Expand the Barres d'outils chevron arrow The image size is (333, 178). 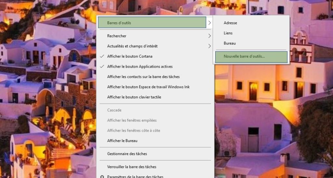pyautogui.click(x=209, y=23)
